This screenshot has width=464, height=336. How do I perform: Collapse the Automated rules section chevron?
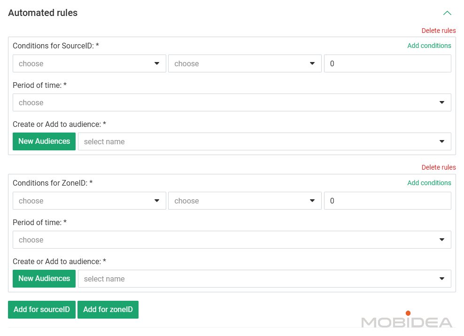click(447, 13)
